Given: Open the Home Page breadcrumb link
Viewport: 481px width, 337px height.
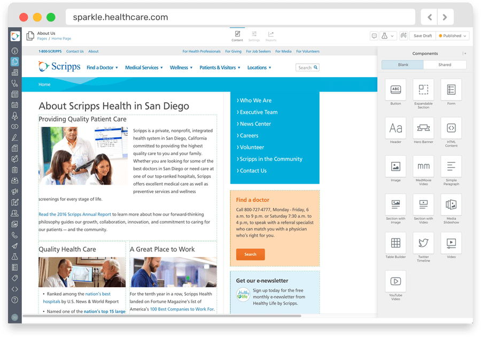Looking at the screenshot, I should [x=61, y=39].
